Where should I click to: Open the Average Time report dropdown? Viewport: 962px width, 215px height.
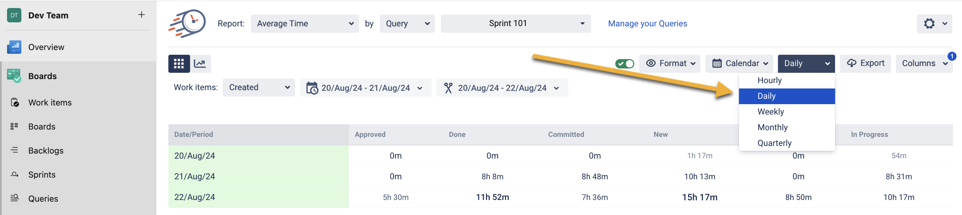click(x=304, y=23)
